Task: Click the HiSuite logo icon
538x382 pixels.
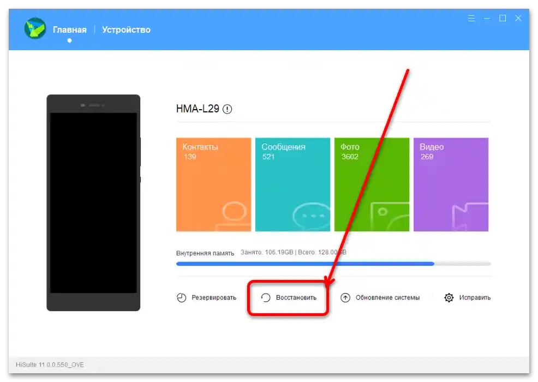Action: [x=35, y=28]
